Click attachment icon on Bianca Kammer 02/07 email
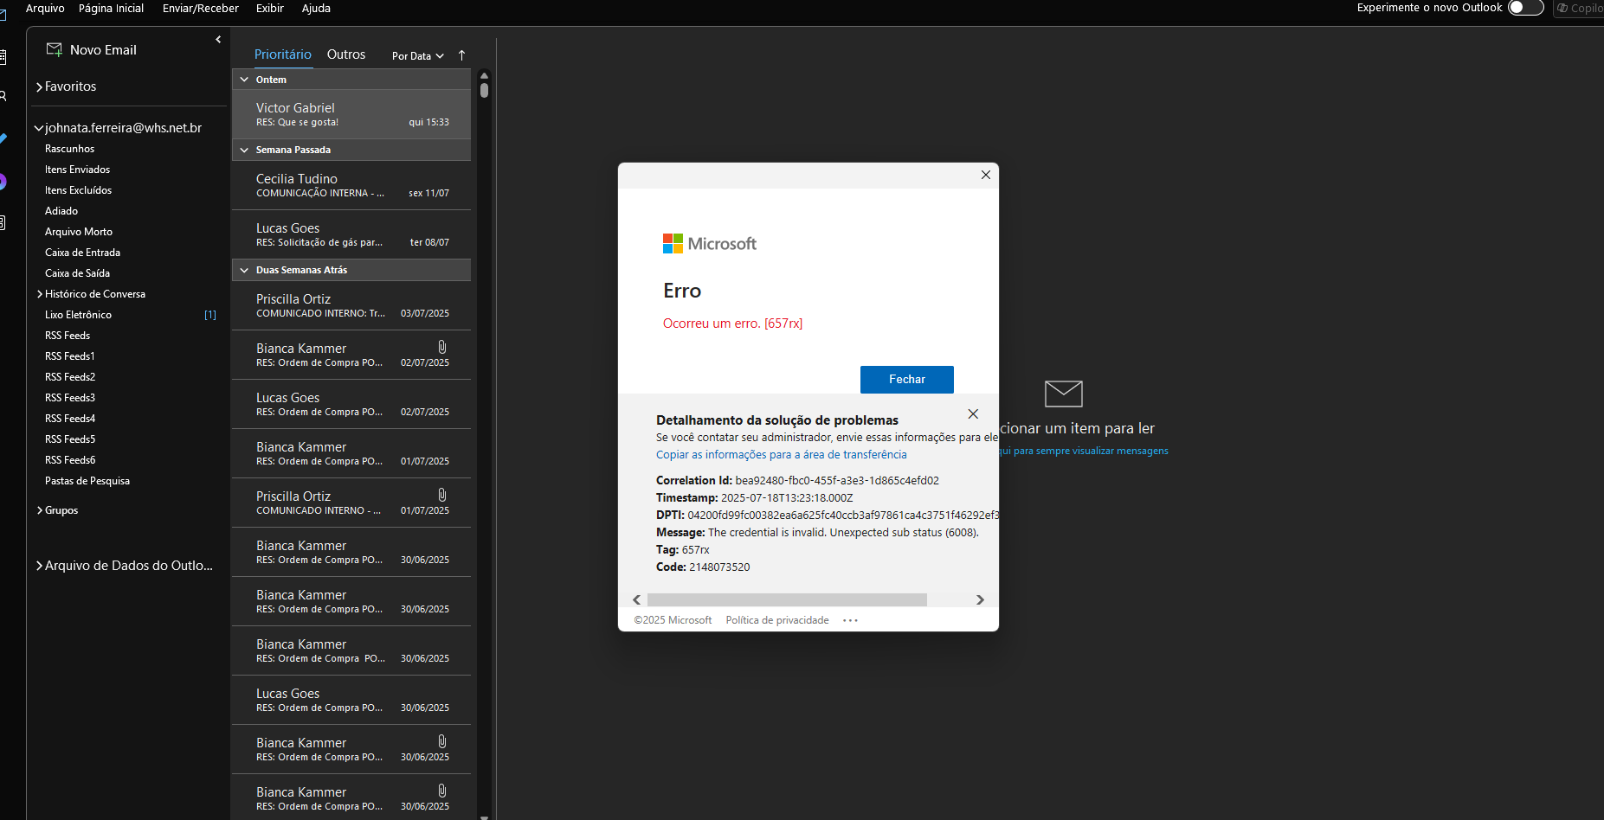Viewport: 1604px width, 820px height. click(441, 347)
